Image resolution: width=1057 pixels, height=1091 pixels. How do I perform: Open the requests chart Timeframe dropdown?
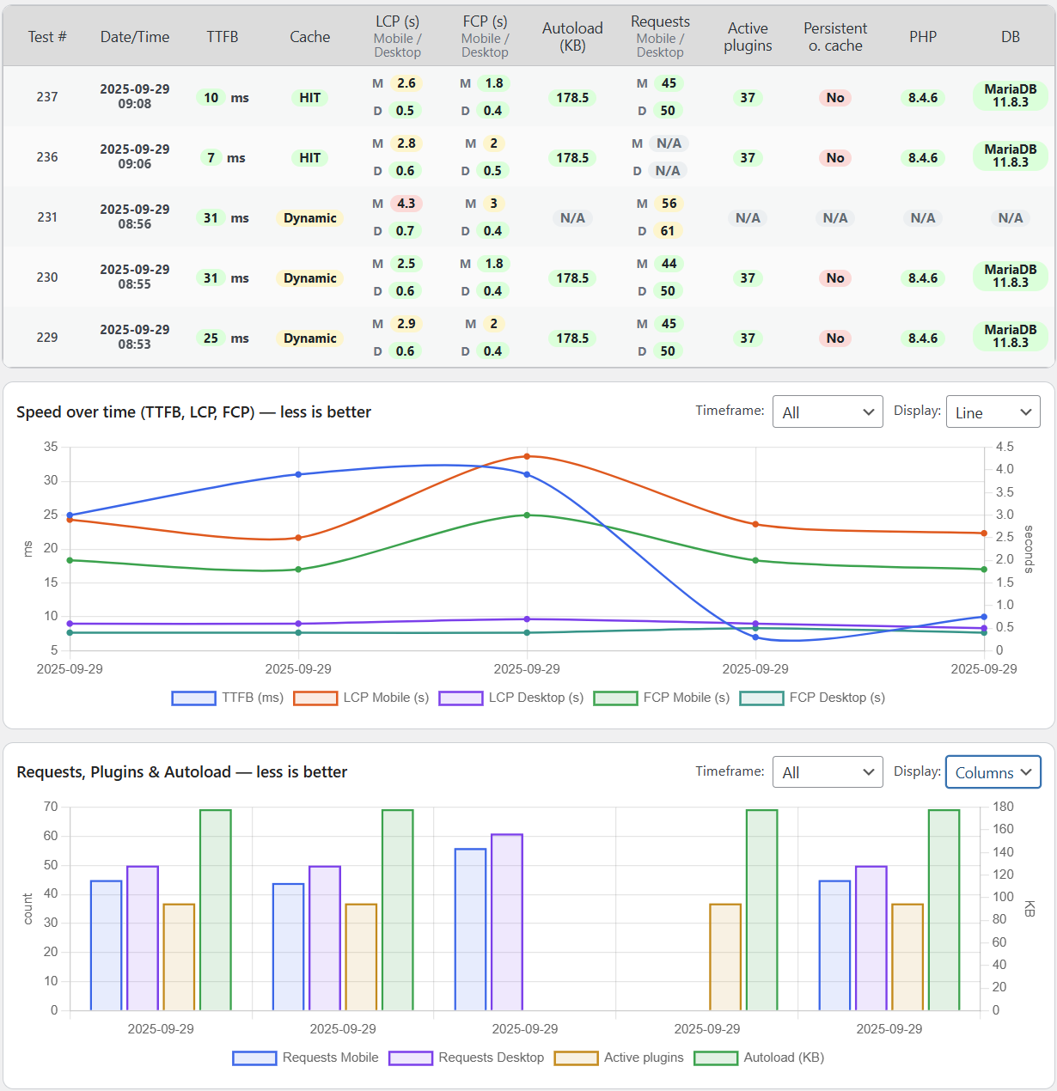coord(828,772)
